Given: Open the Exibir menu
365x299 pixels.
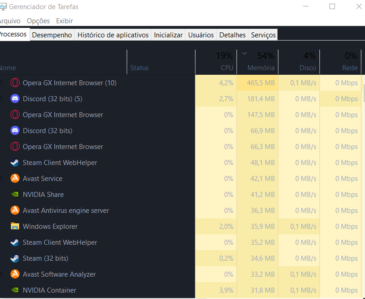Looking at the screenshot, I should (x=65, y=21).
